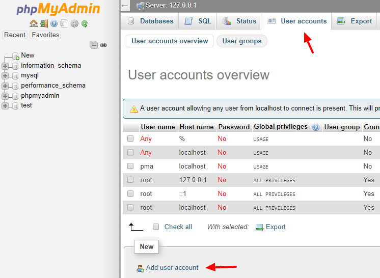This screenshot has width=380, height=278.
Task: Open test database in tree
Action: pyautogui.click(x=26, y=105)
